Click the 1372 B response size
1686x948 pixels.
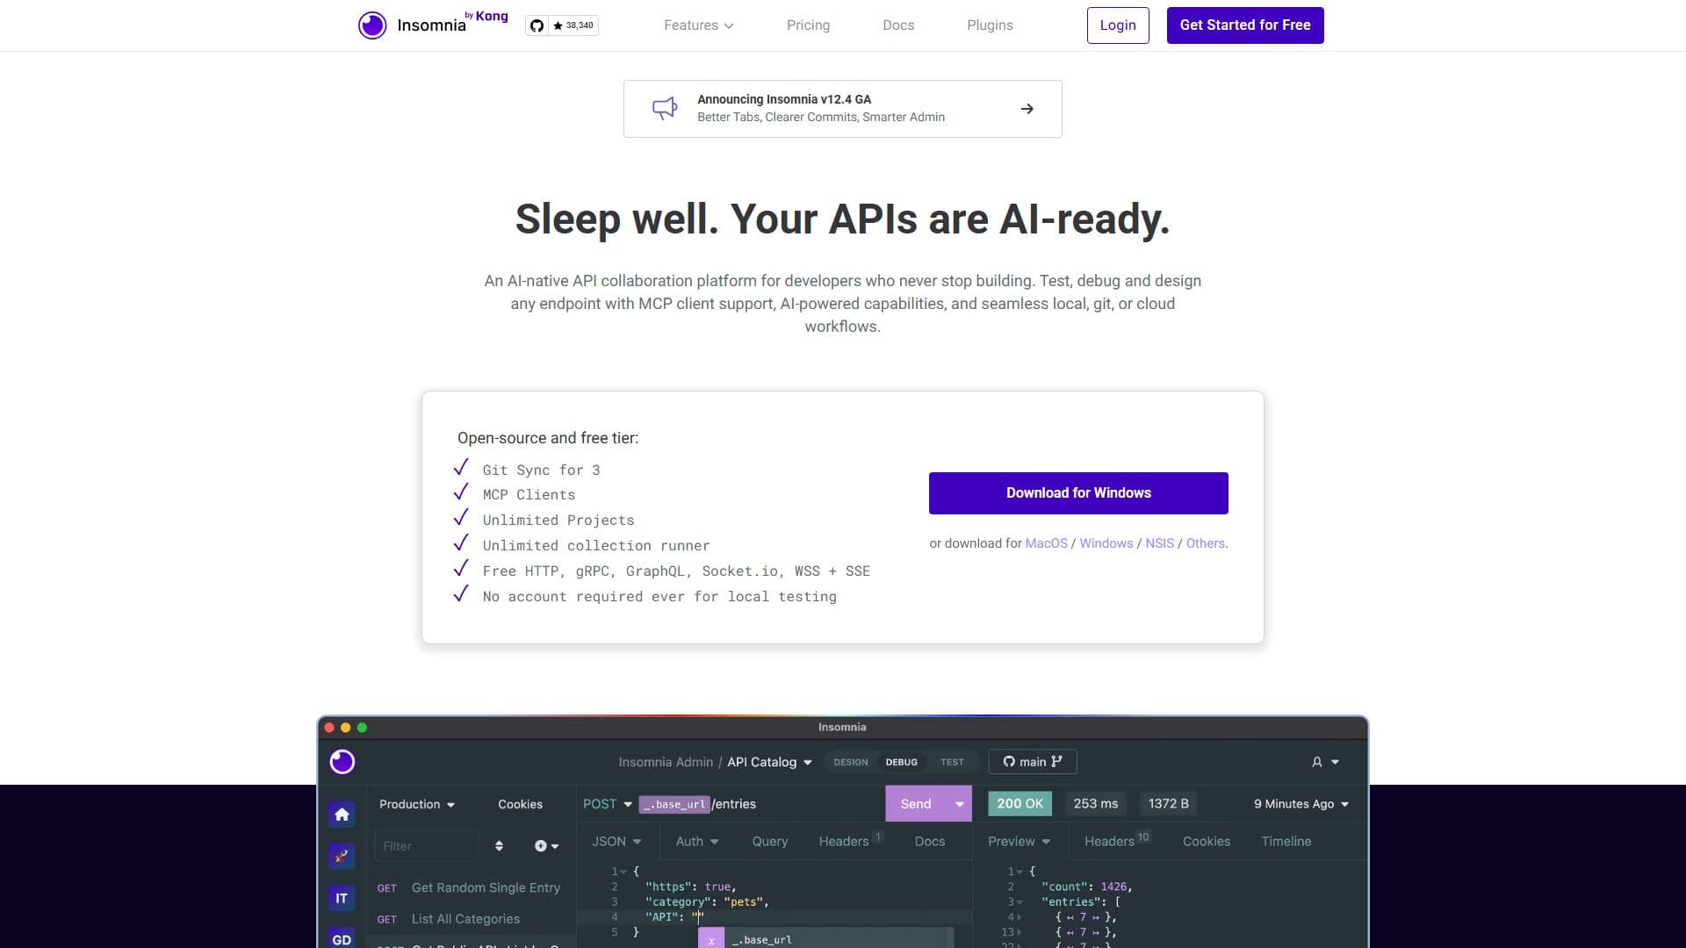pos(1169,803)
